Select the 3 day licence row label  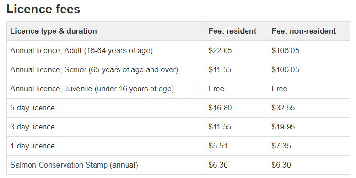click(x=32, y=127)
